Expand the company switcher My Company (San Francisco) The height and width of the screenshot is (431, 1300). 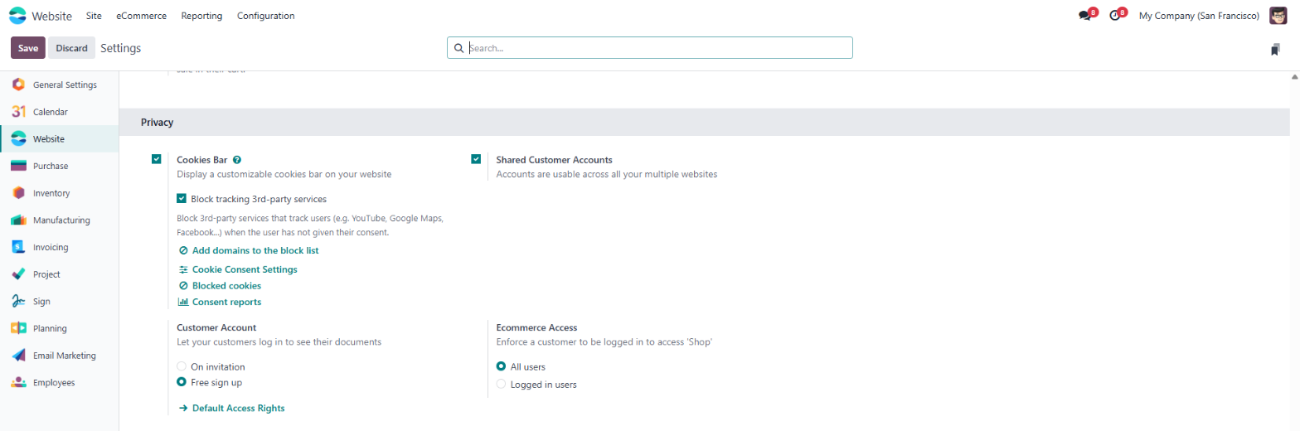click(1199, 16)
